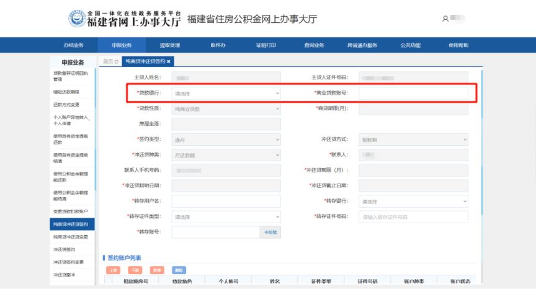Image resolution: width=536 pixels, height=289 pixels.
Task: Click the 房屋坐落 input field
Action: tap(226, 124)
